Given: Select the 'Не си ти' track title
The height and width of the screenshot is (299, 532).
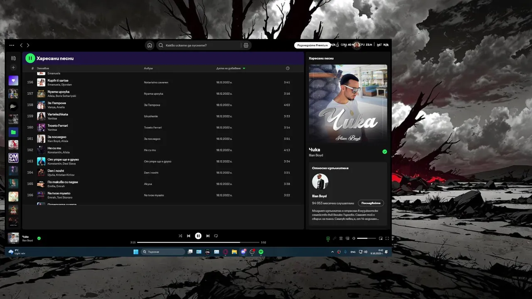Looking at the screenshot, I should point(54,148).
